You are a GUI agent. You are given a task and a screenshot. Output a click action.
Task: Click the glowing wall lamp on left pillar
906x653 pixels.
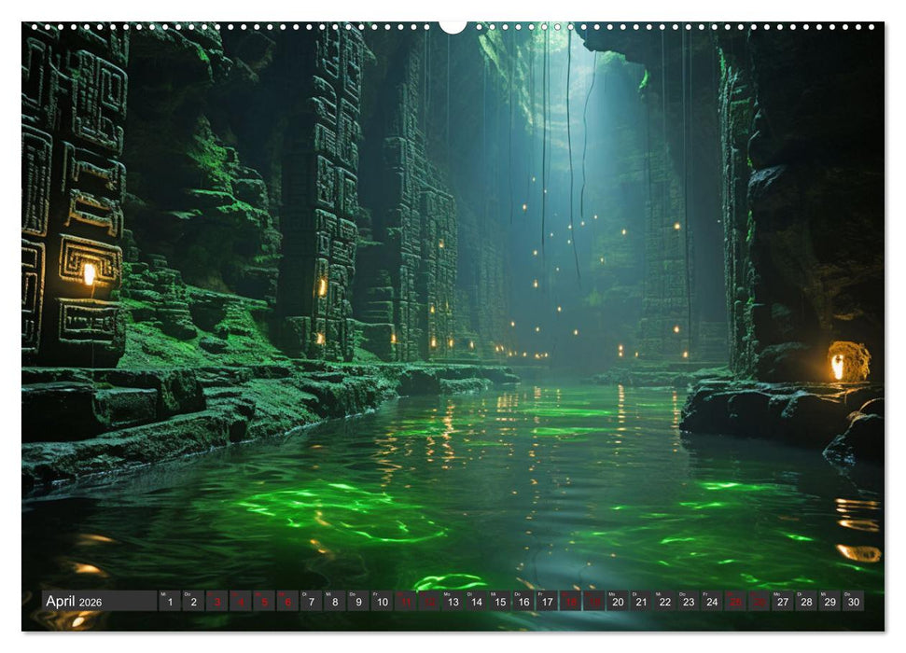coord(90,273)
